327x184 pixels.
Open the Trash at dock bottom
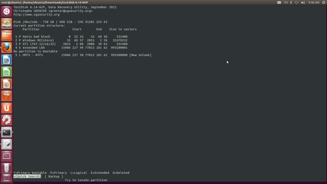(x=6, y=178)
